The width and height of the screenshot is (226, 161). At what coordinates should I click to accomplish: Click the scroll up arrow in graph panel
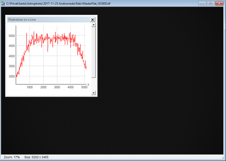pyautogui.click(x=94, y=25)
